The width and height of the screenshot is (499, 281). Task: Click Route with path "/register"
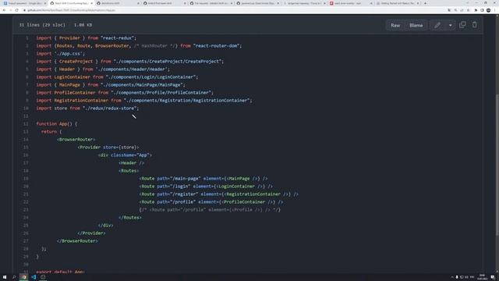click(218, 194)
